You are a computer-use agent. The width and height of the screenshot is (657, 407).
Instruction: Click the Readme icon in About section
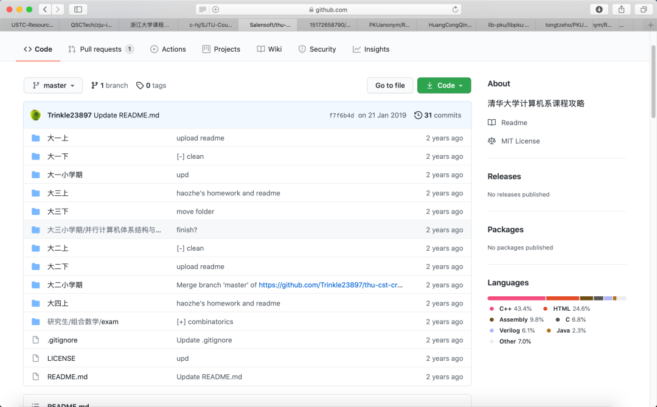(493, 122)
